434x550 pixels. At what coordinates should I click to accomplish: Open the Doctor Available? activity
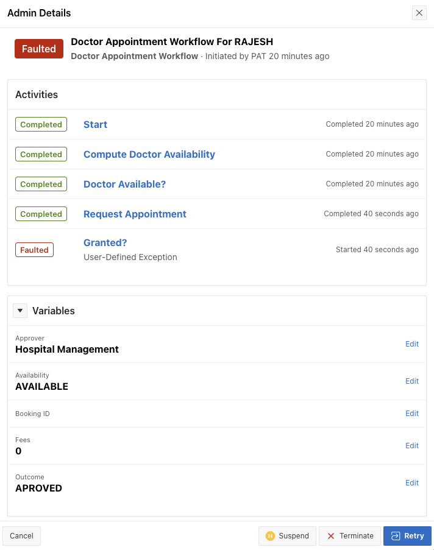(124, 184)
